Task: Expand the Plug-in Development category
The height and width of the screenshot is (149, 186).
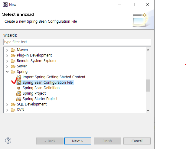Action: click(x=7, y=55)
